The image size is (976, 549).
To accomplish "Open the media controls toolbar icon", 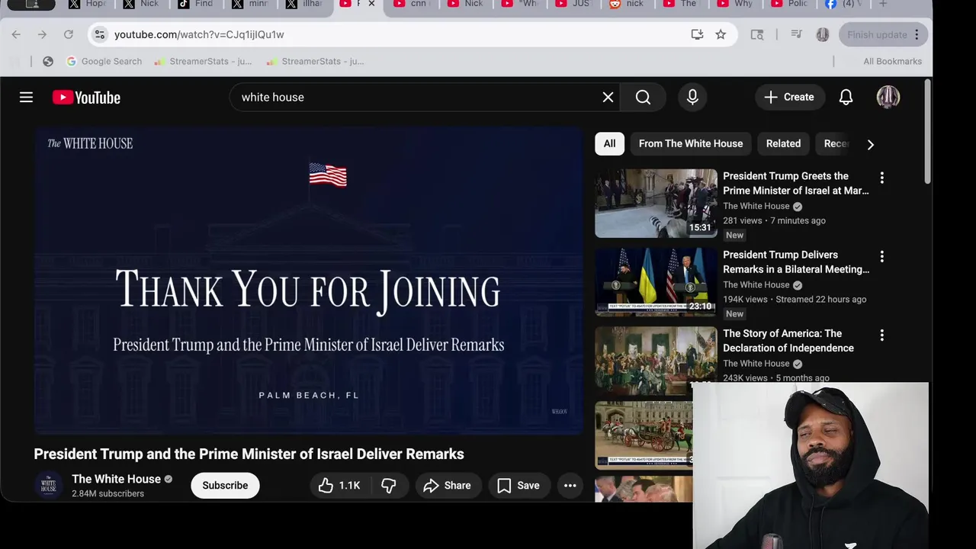I will 796,34.
